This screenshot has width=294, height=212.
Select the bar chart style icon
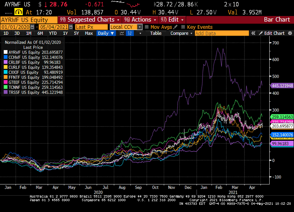[x=130, y=33]
